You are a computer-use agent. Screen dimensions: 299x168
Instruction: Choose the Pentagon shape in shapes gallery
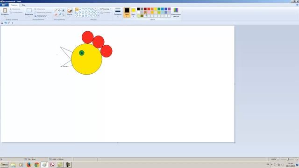[83, 13]
